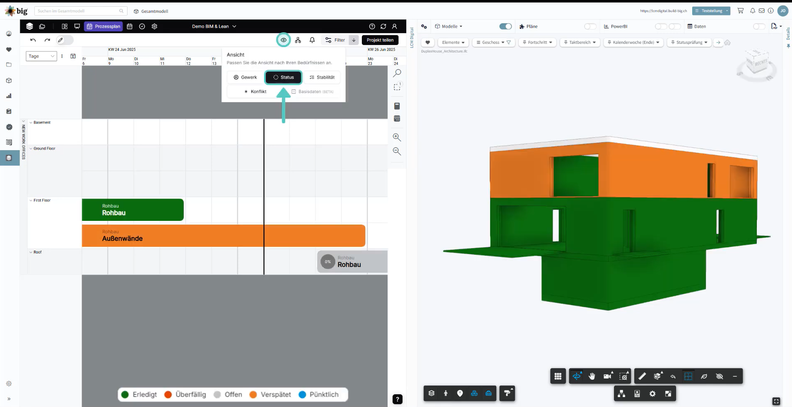Click the Filter button

335,40
